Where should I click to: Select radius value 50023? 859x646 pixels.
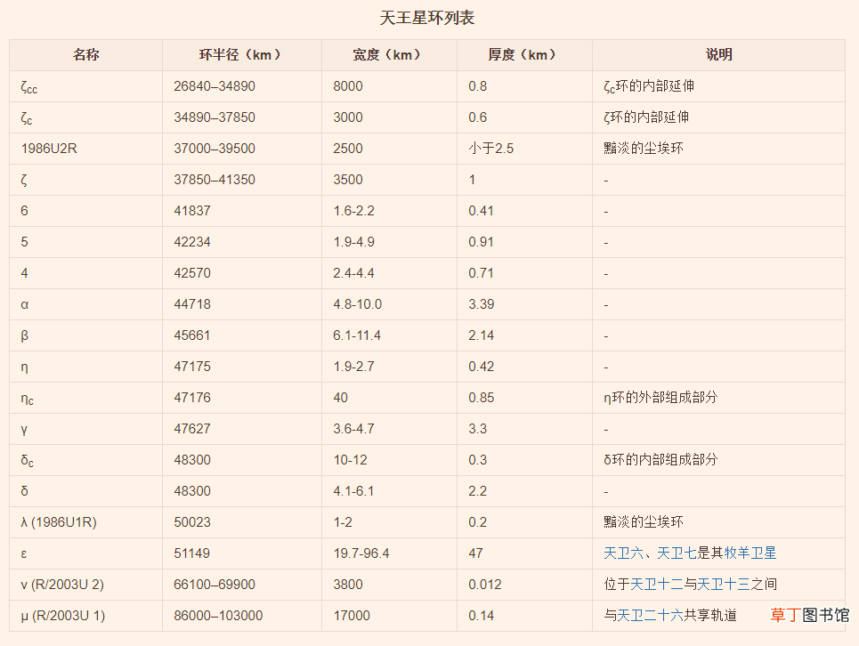[x=192, y=522]
